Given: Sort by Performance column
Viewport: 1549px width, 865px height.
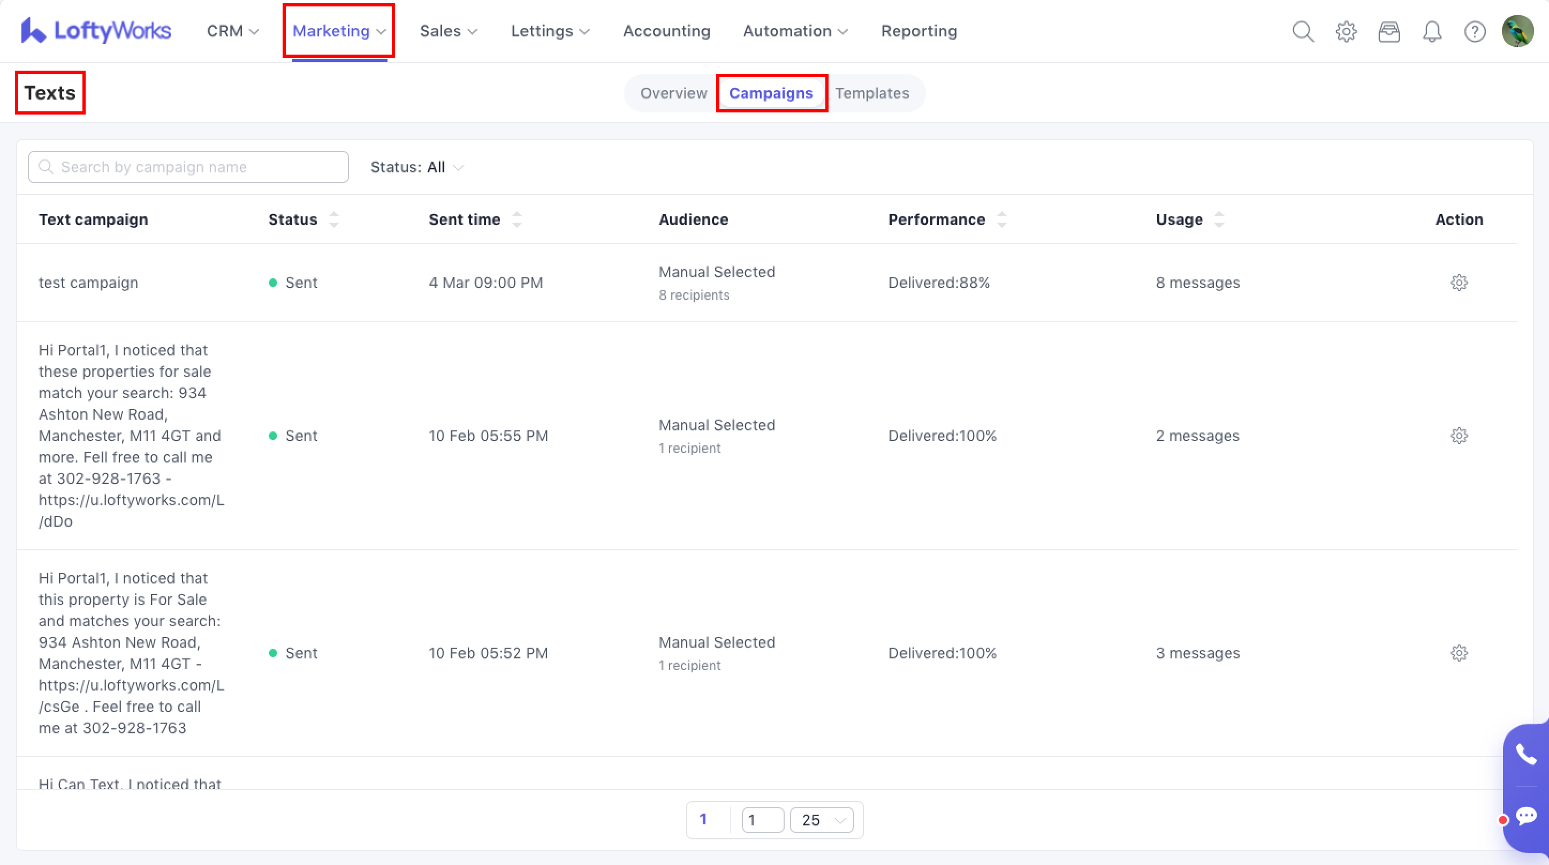Looking at the screenshot, I should coord(1001,219).
